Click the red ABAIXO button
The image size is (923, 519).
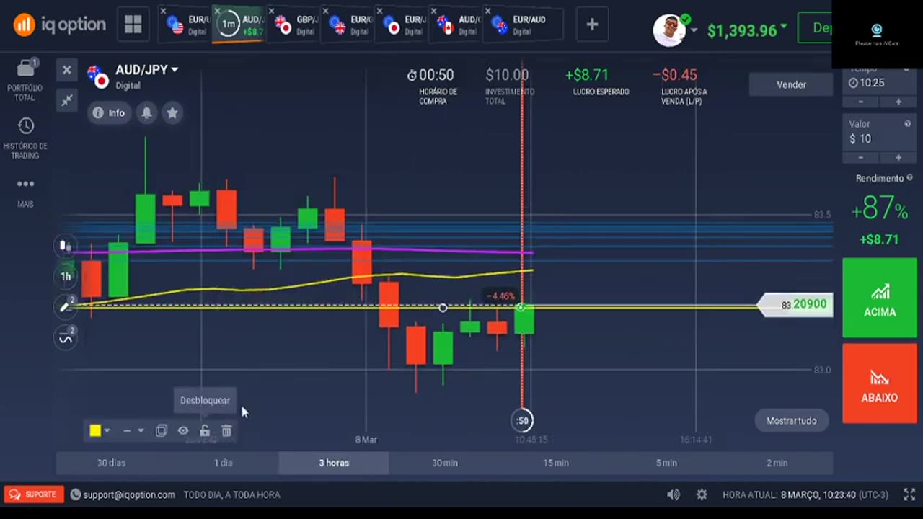pyautogui.click(x=880, y=383)
